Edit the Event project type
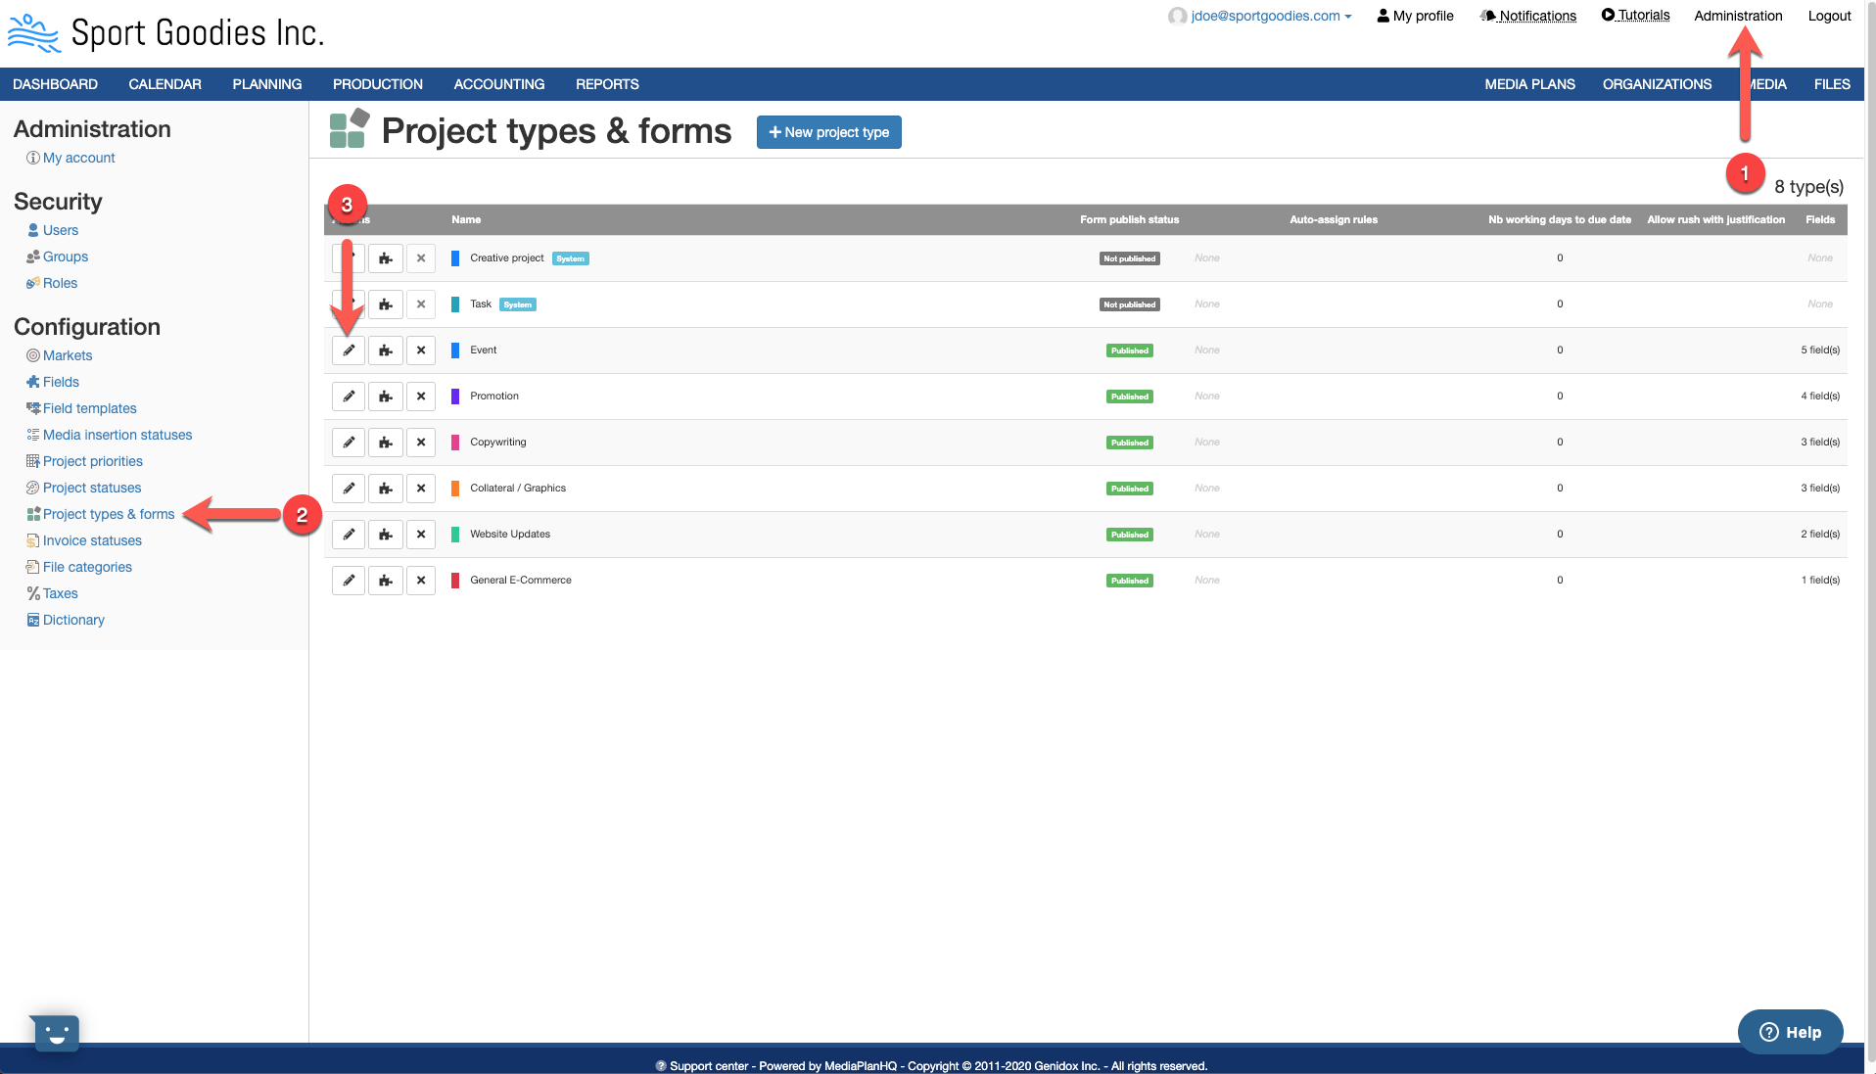Viewport: 1876px width, 1074px height. tap(348, 350)
